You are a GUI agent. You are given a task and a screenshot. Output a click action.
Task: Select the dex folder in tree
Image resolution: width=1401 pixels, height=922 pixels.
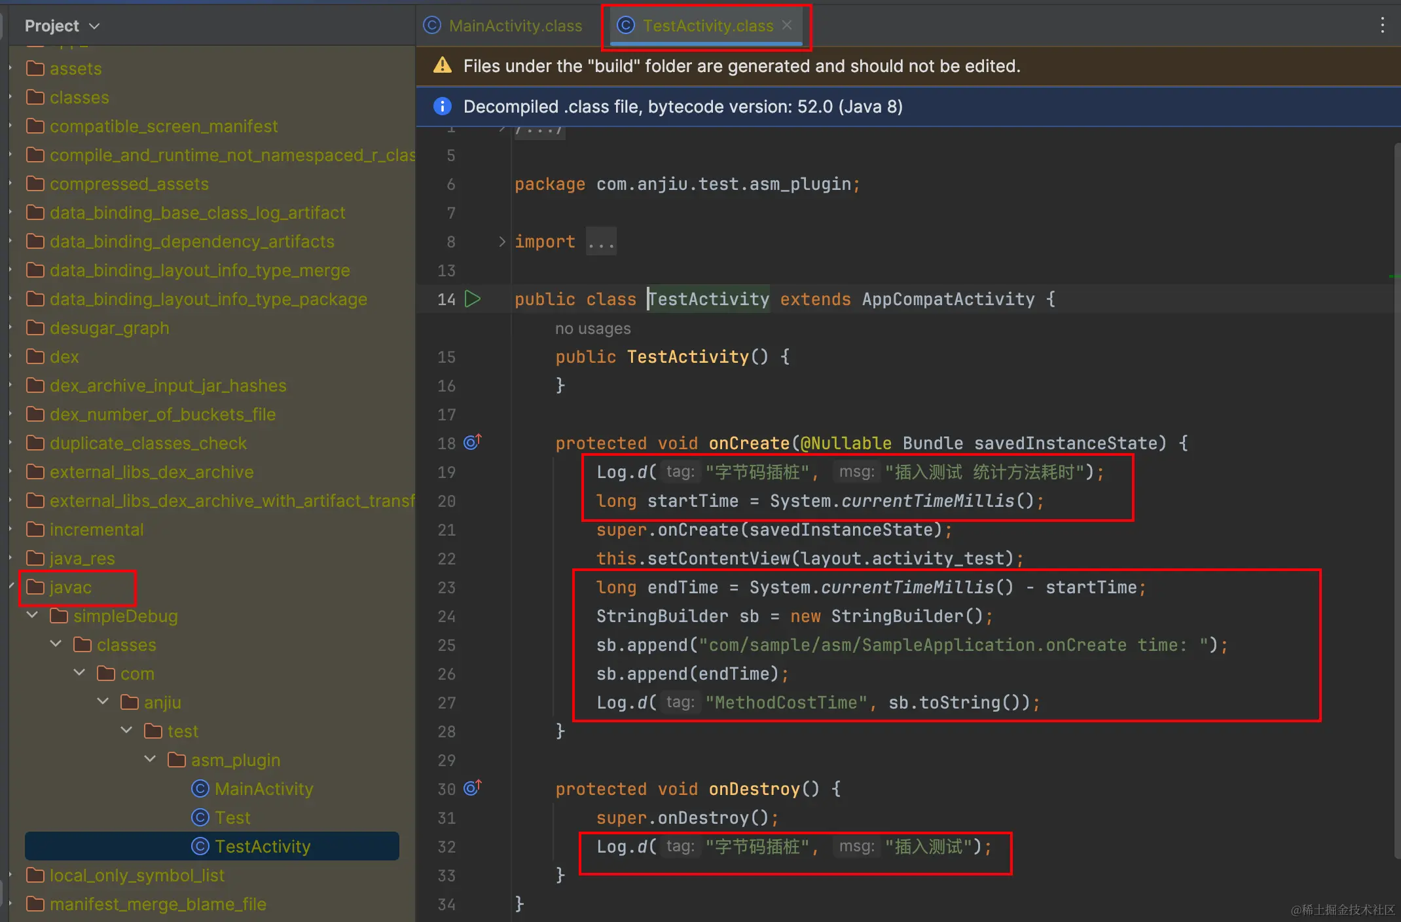pyautogui.click(x=64, y=357)
